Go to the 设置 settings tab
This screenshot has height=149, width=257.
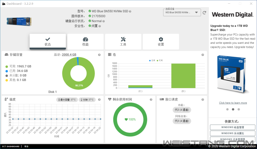click(161, 41)
